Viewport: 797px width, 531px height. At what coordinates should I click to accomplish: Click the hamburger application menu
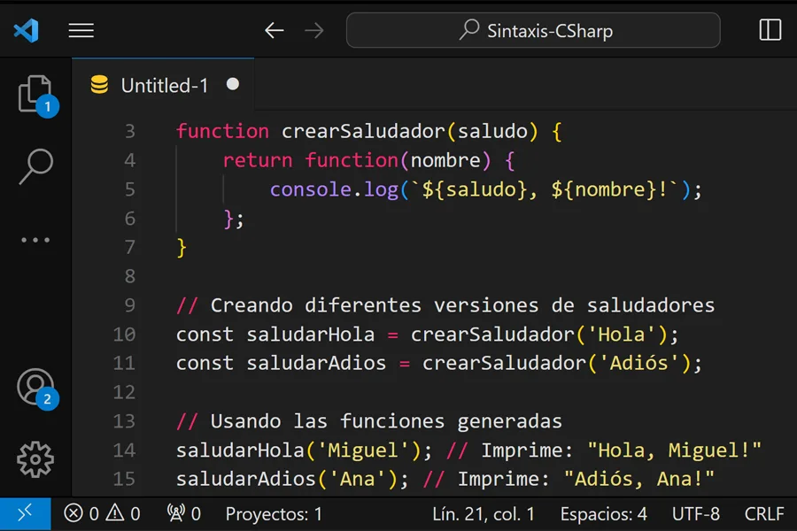(x=81, y=31)
